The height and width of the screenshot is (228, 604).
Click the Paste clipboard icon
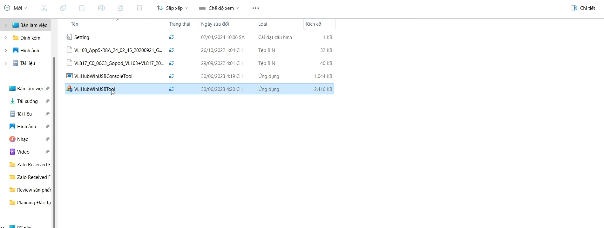pyautogui.click(x=82, y=8)
